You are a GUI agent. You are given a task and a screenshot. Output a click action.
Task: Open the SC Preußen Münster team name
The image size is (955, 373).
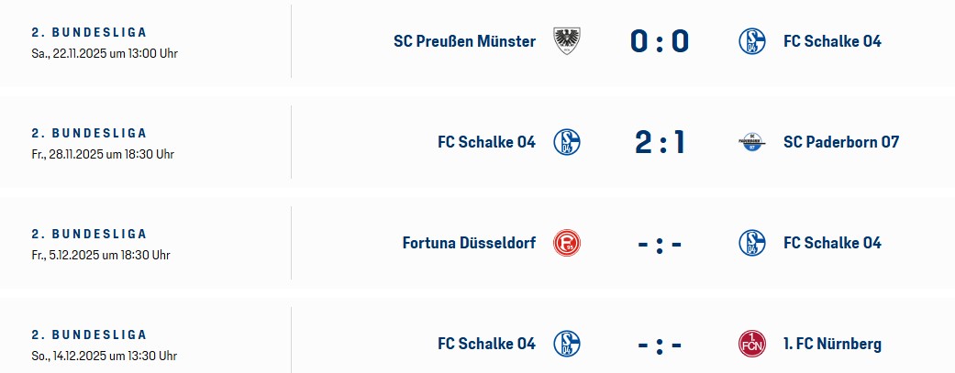(464, 41)
